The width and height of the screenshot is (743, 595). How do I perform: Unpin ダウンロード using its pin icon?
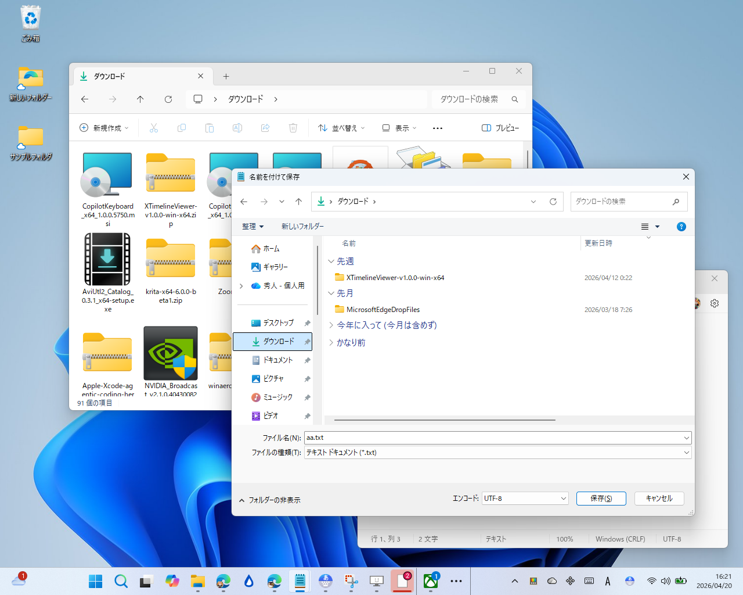pos(306,342)
